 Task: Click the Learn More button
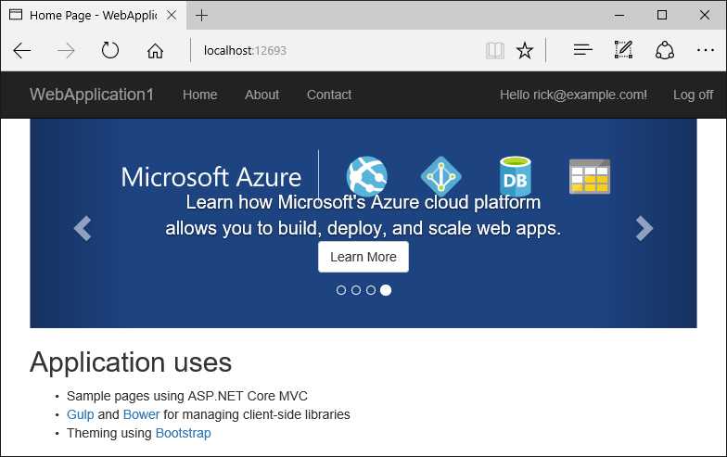[363, 257]
